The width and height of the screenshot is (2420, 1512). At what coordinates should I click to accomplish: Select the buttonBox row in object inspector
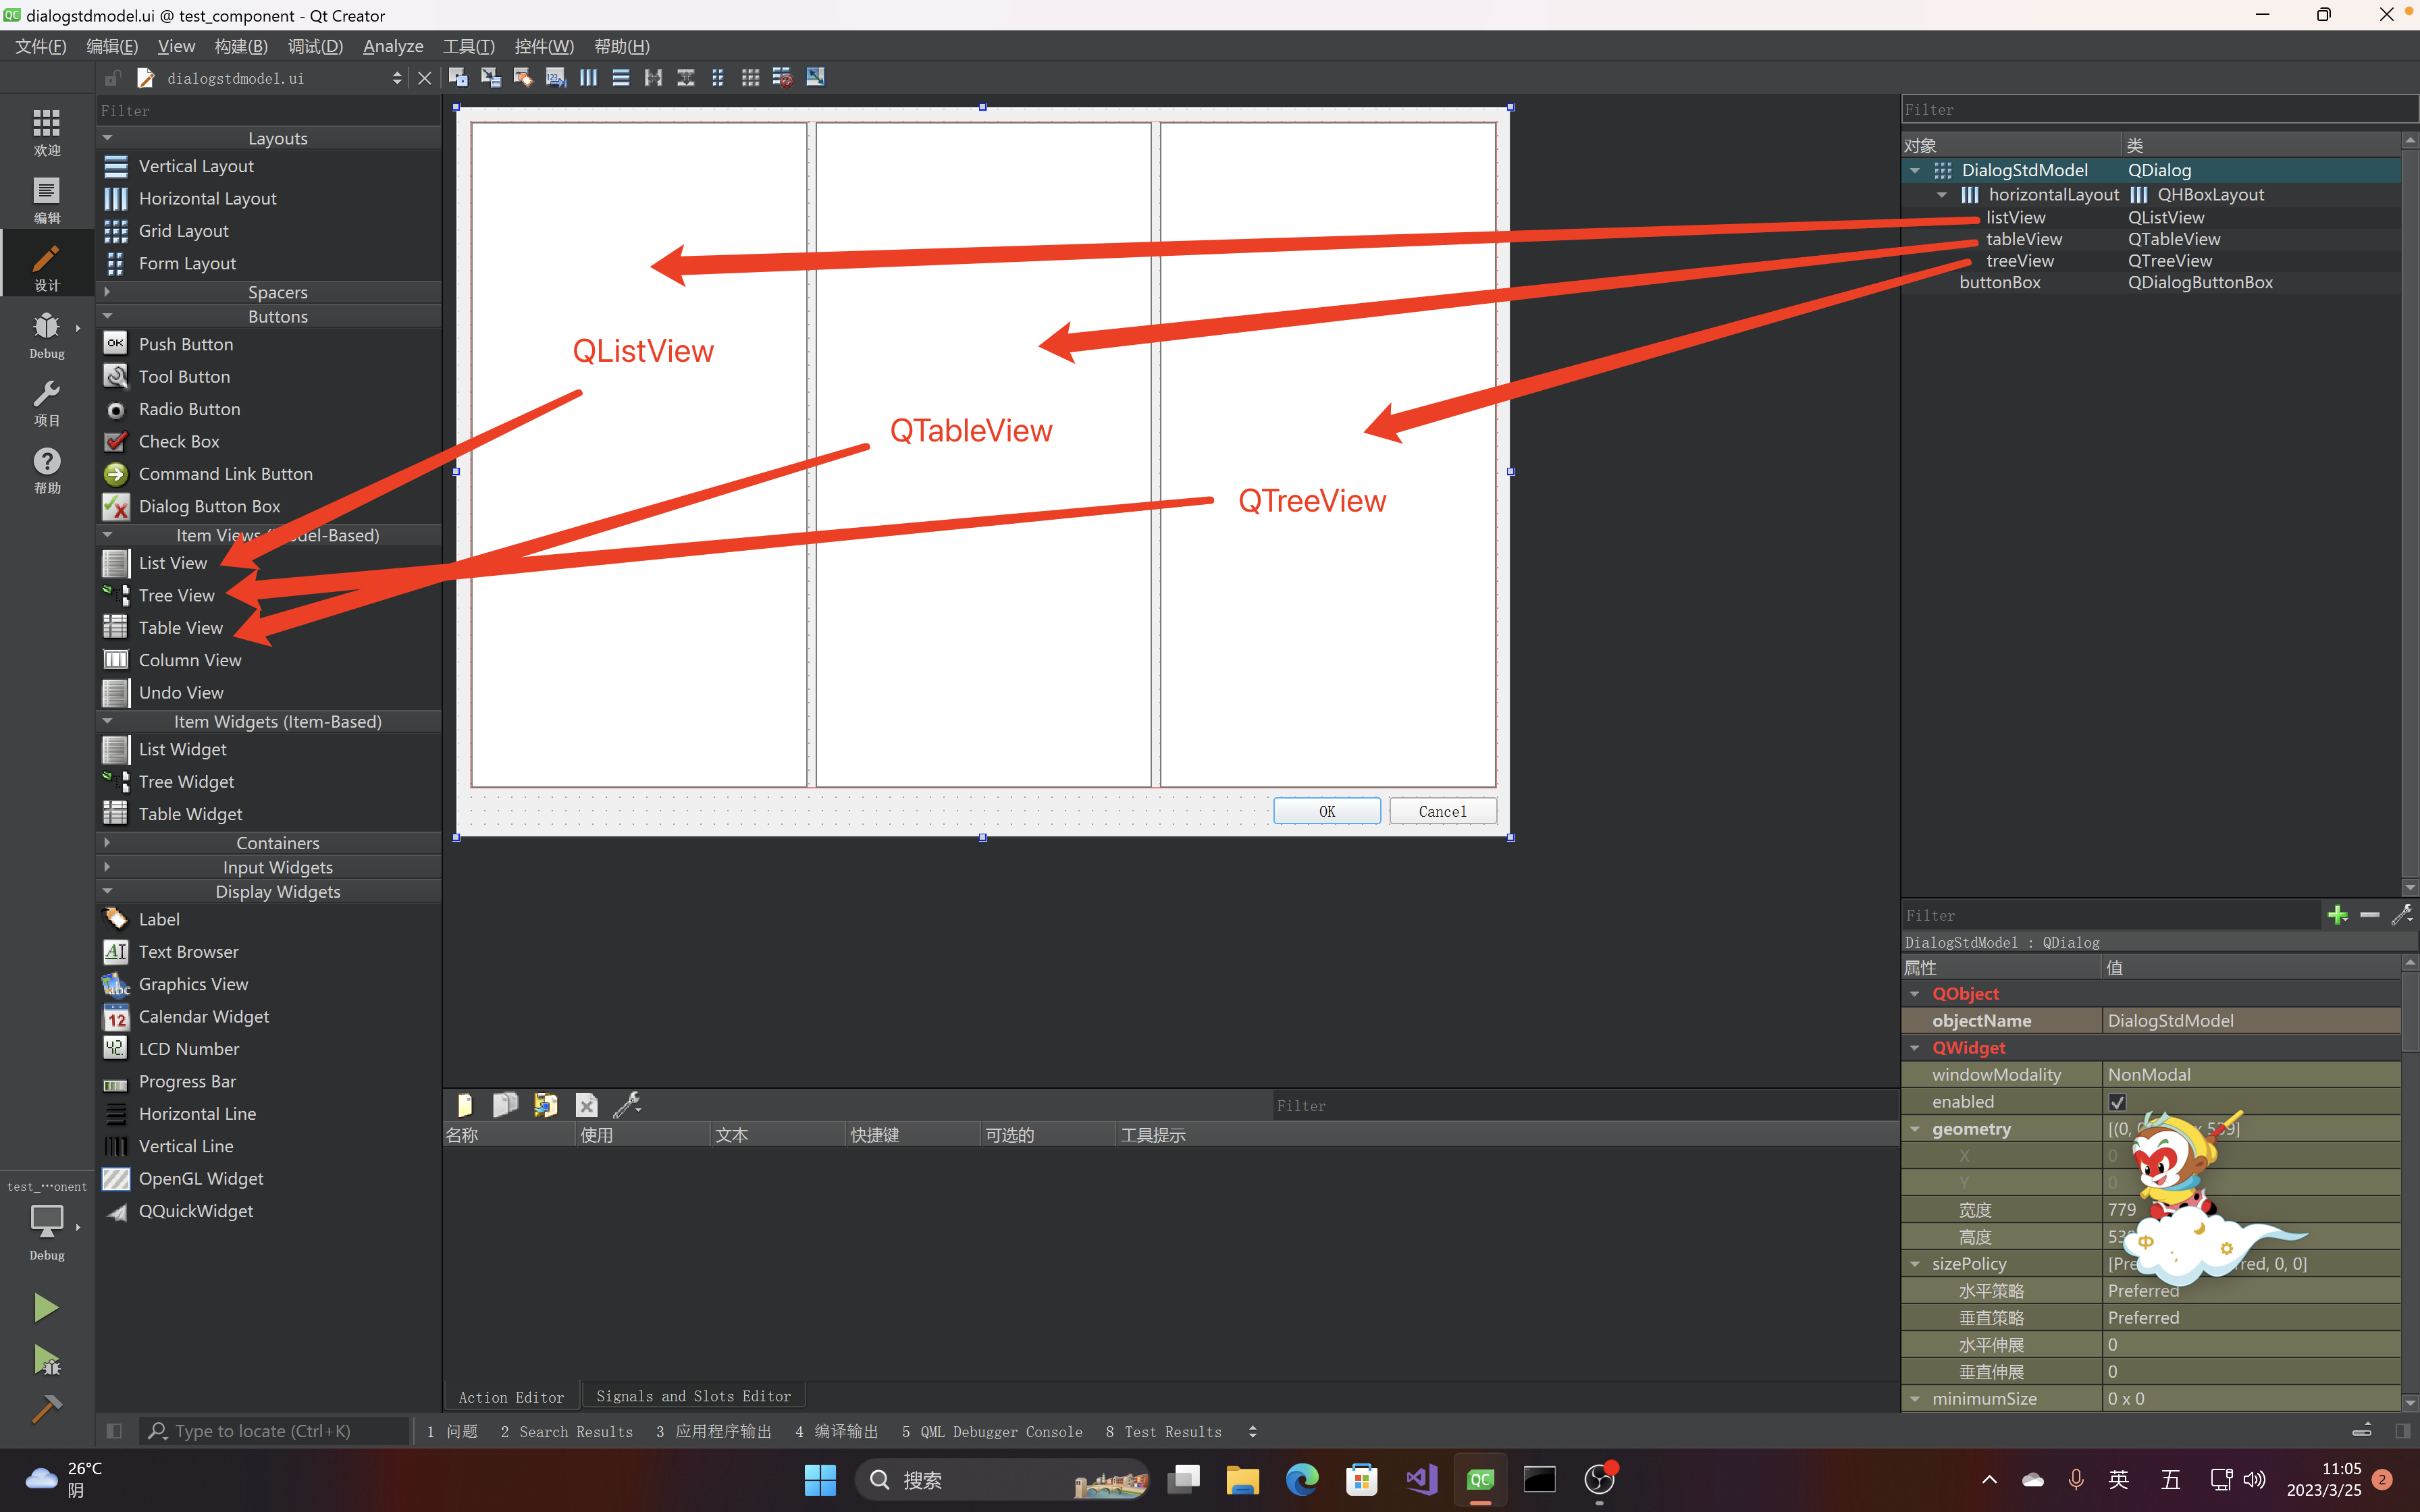(2150, 282)
